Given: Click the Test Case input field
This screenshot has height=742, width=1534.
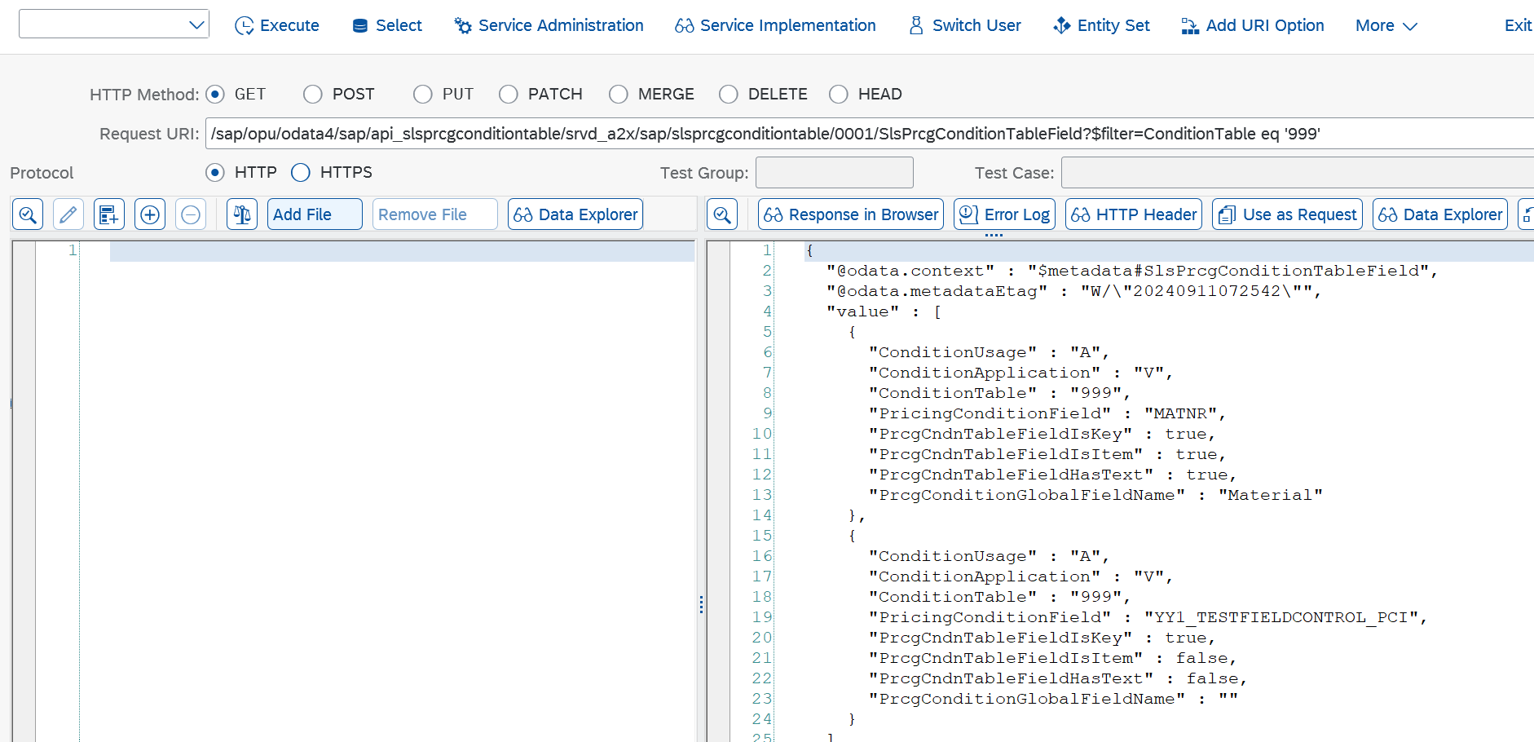Looking at the screenshot, I should click(1298, 173).
